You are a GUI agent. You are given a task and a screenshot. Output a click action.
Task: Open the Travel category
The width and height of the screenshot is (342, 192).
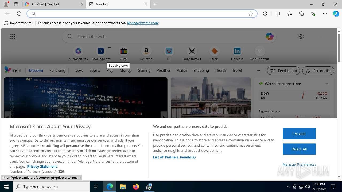coord(237,70)
